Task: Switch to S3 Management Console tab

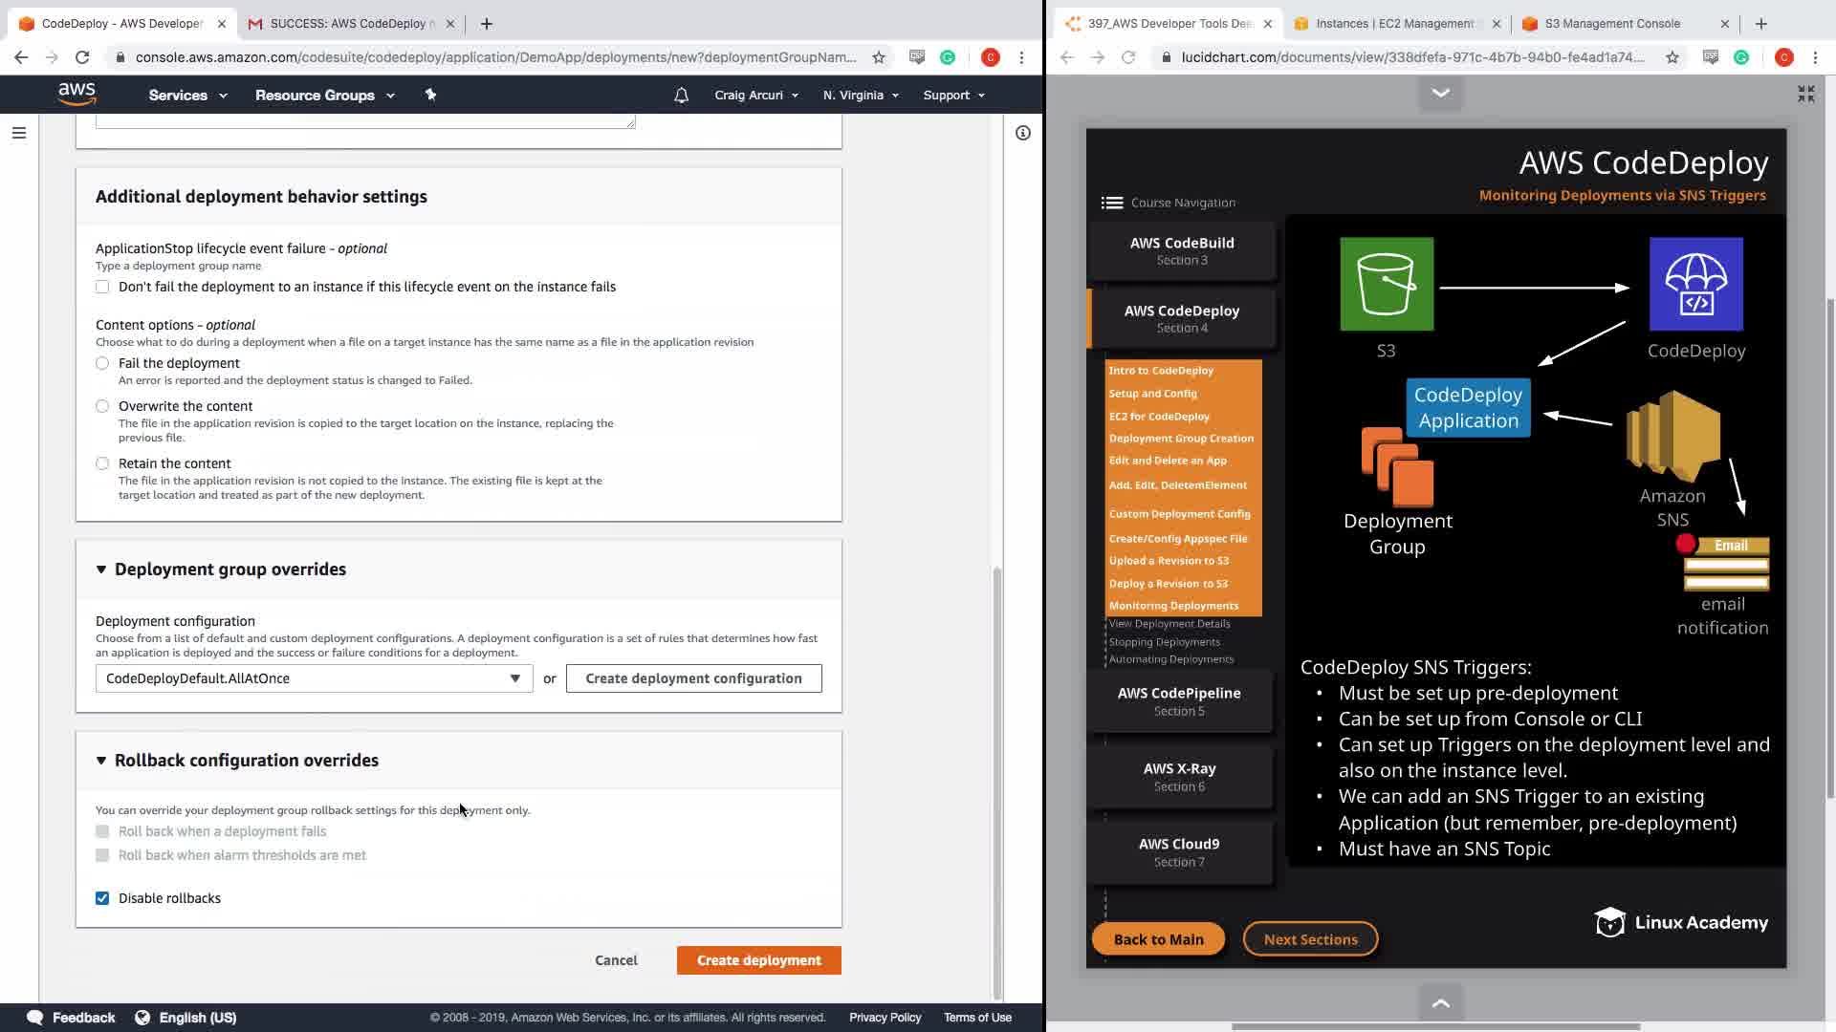Action: coord(1612,23)
